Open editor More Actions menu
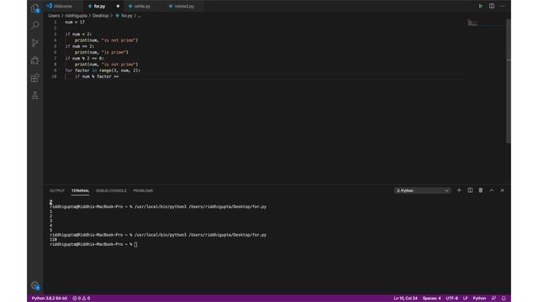The height and width of the screenshot is (302, 538). pos(503,6)
